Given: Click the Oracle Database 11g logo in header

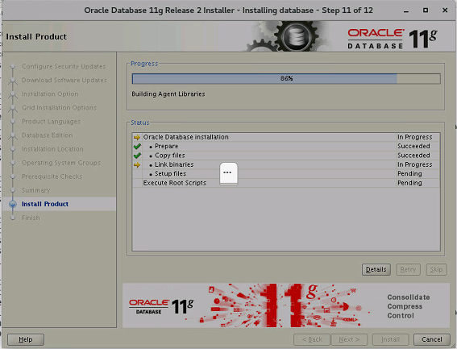Looking at the screenshot, I should pos(393,38).
